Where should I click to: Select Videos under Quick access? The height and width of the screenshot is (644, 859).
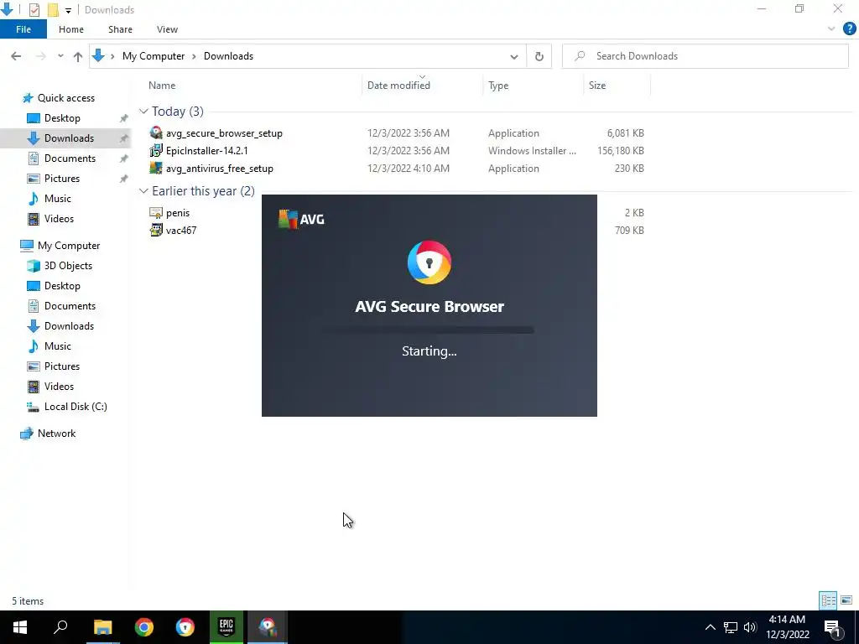59,219
